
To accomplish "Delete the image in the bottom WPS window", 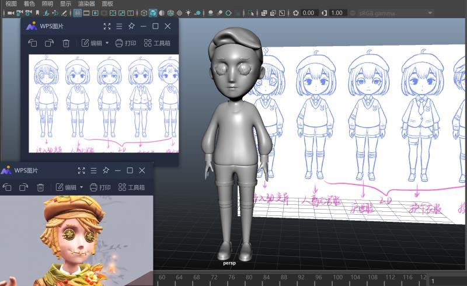I will (x=40, y=187).
